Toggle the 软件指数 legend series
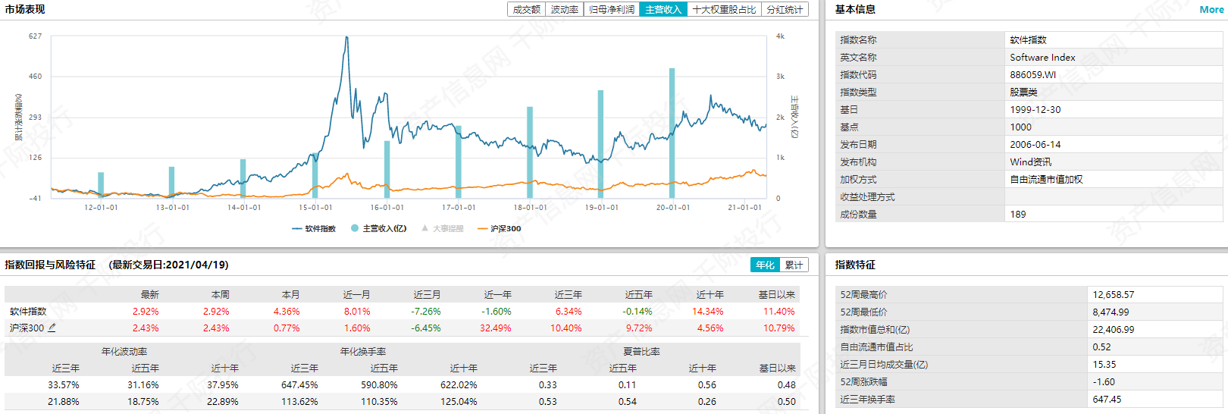This screenshot has height=414, width=1228. pyautogui.click(x=314, y=228)
